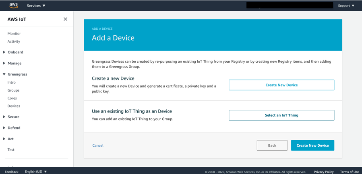This screenshot has height=174, width=362.
Task: Click the Cancel link
Action: [x=98, y=145]
